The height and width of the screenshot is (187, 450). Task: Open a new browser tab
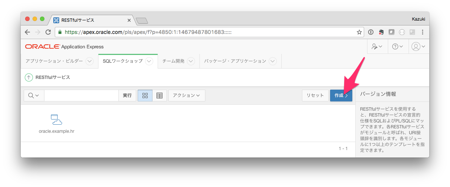pyautogui.click(x=142, y=20)
